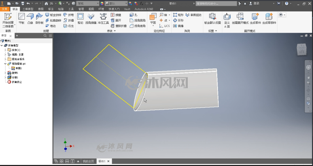Click the 矩形 (Rectangular pattern) tool
Image resolution: width=313 pixels, height=166 pixels.
point(178,15)
